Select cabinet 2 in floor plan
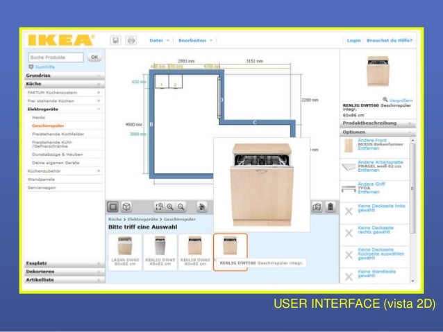The image size is (443, 332). point(175,82)
